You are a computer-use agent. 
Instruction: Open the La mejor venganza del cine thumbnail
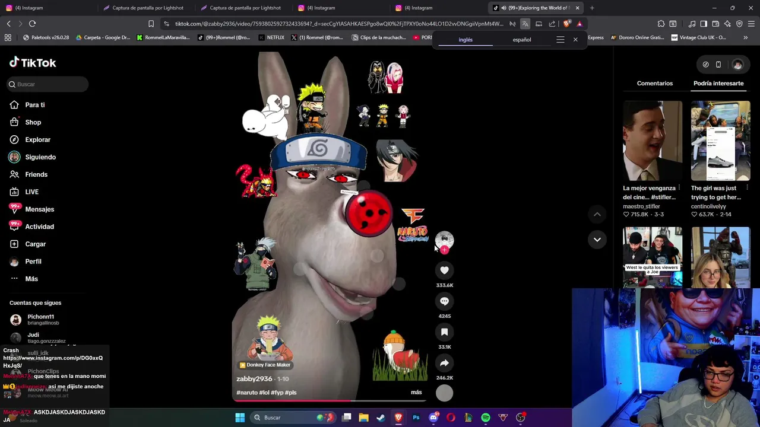click(653, 141)
